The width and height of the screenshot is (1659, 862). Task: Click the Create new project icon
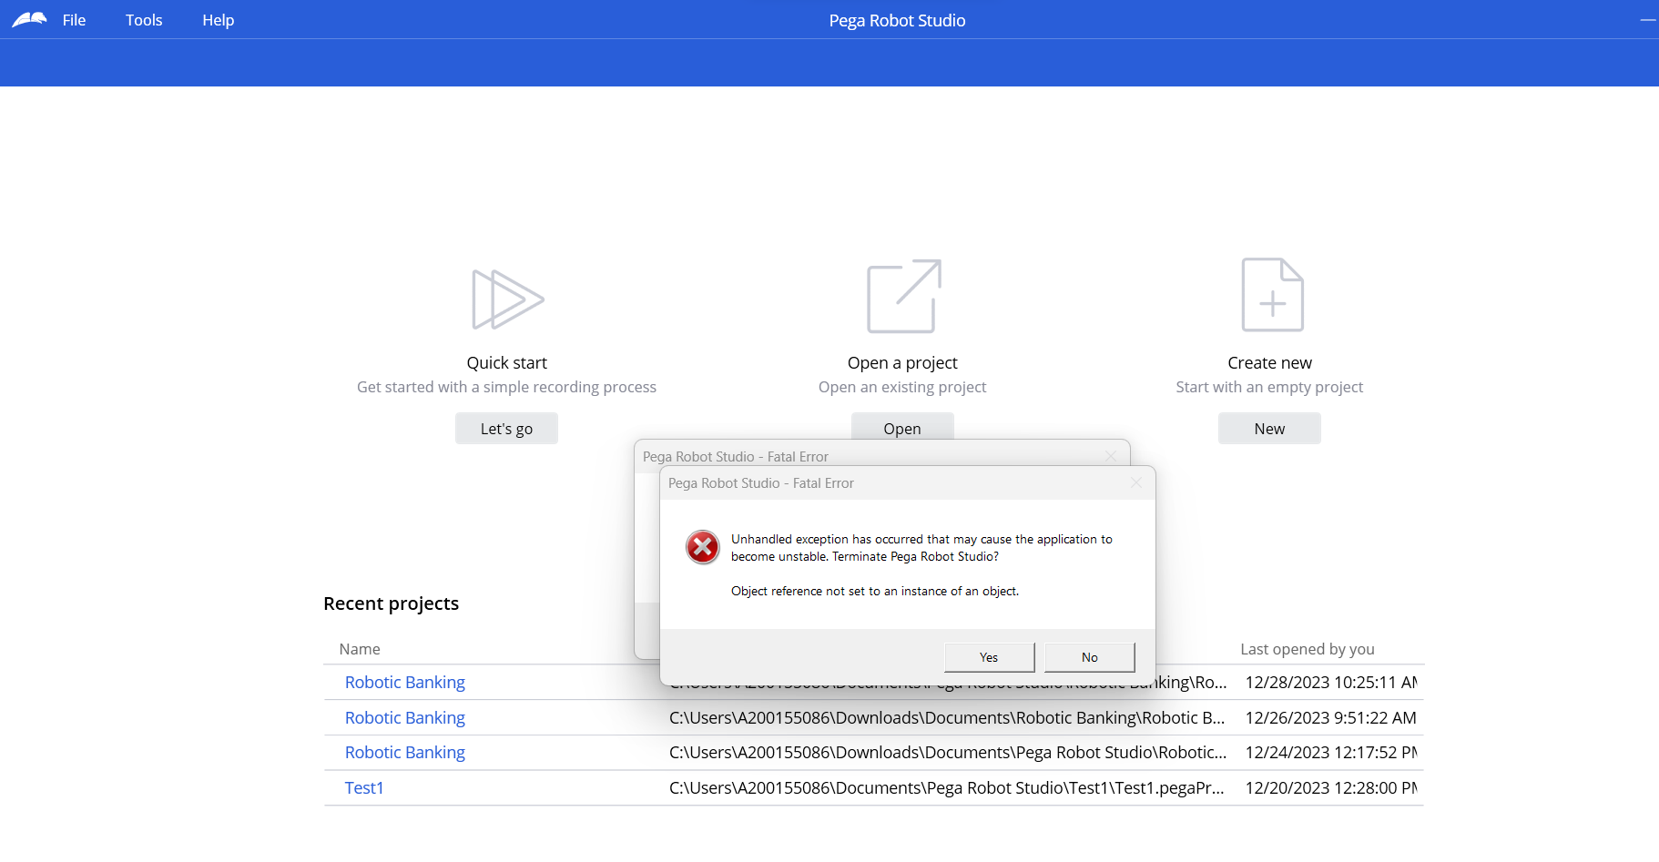click(x=1269, y=295)
